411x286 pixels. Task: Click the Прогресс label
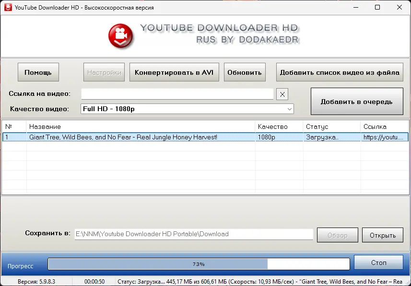pos(21,266)
